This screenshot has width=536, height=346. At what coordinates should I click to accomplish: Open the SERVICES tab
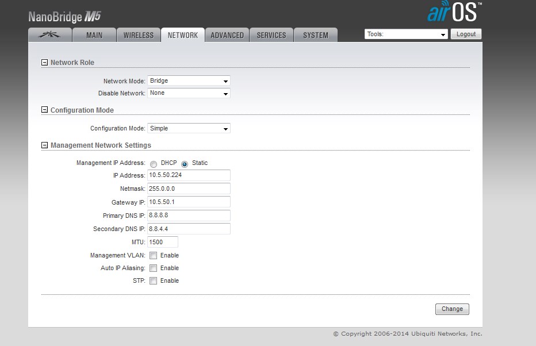click(271, 35)
